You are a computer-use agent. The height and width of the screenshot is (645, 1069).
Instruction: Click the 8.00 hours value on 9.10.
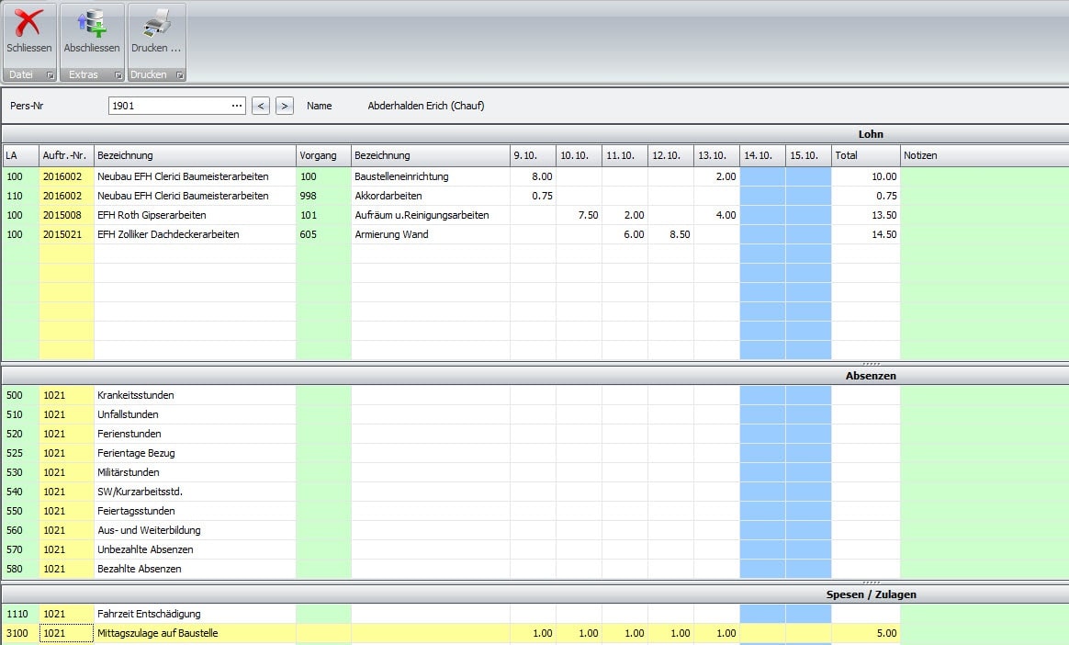pyautogui.click(x=534, y=176)
